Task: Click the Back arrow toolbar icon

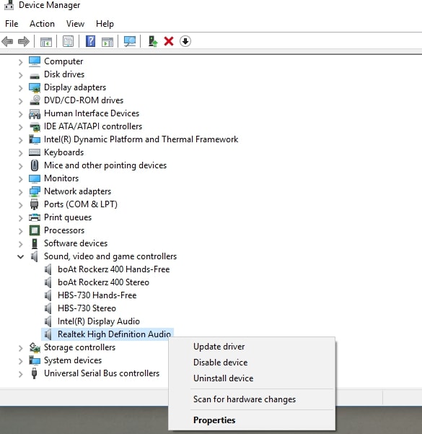Action: pos(7,41)
